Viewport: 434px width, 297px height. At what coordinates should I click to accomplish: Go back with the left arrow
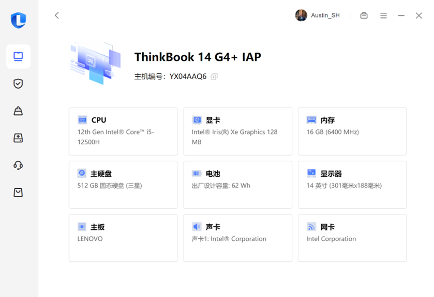(57, 15)
